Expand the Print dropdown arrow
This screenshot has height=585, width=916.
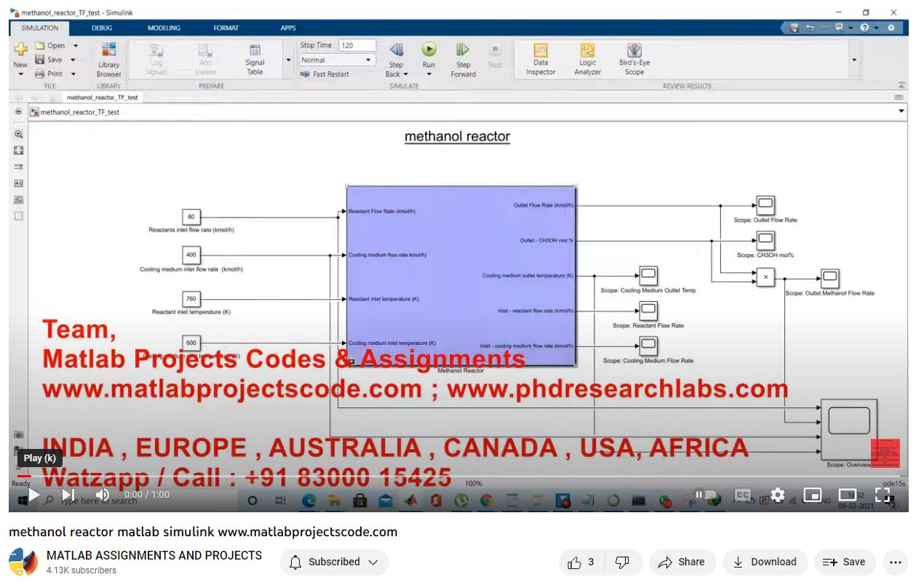[73, 73]
